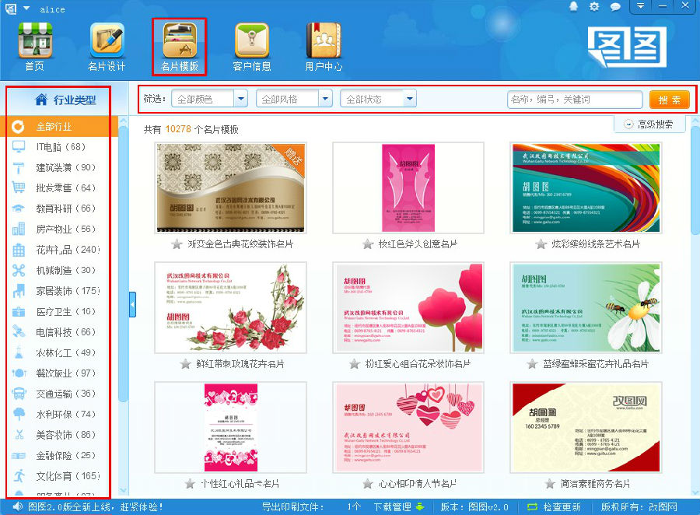
Task: Click the orange 搜索 search button
Action: pos(669,100)
